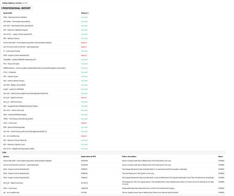Click PTG - Power Tail Gate
This screenshot has width=234, height=196.
(x=11, y=64)
